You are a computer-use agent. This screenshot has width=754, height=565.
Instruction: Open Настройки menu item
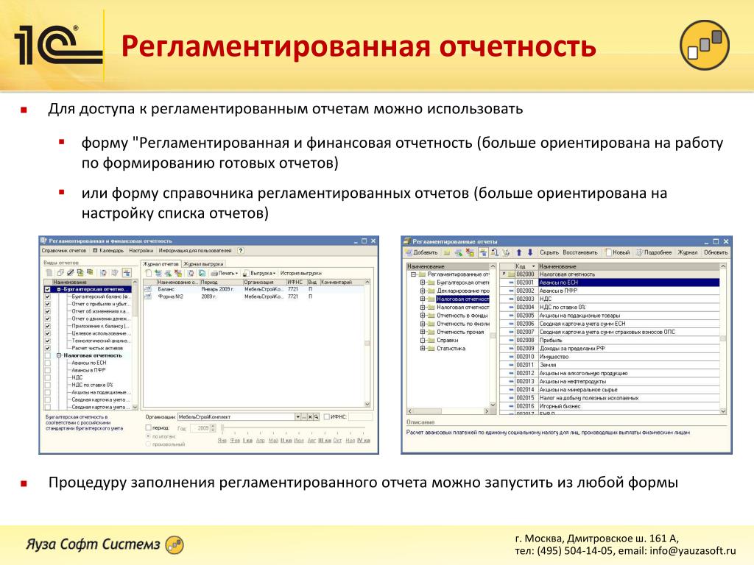click(x=141, y=250)
